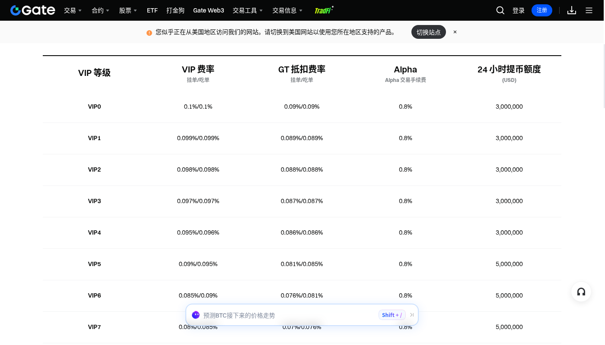This screenshot has width=605, height=345.
Task: Click the VIP7 withdrawal limit 5,000,000
Action: (x=509, y=327)
